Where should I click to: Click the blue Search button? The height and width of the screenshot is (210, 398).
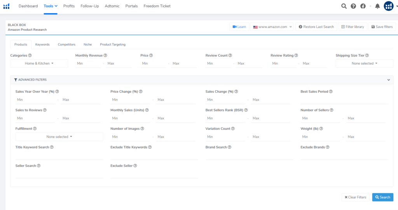(x=382, y=197)
